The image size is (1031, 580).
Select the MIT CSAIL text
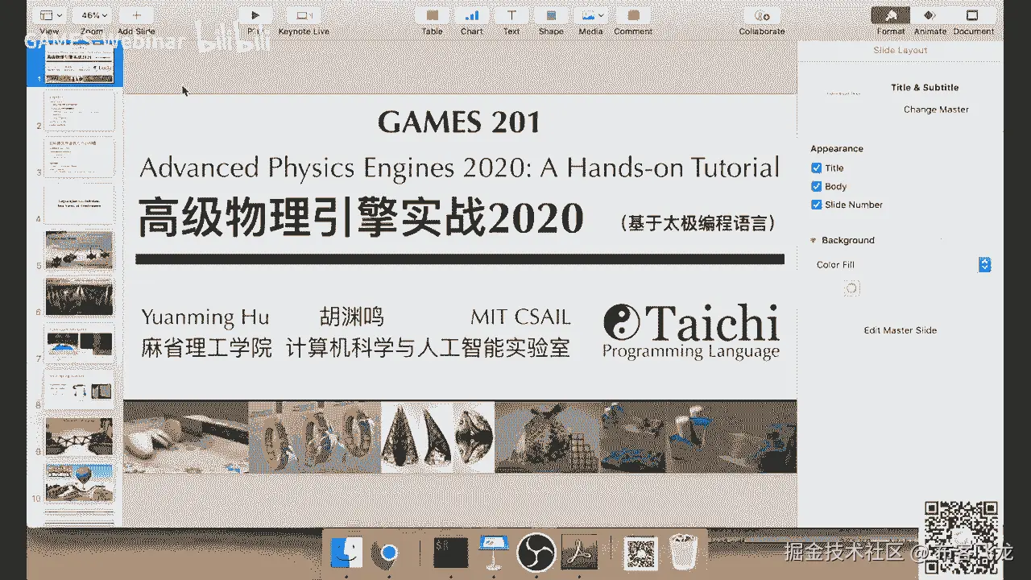(x=520, y=317)
